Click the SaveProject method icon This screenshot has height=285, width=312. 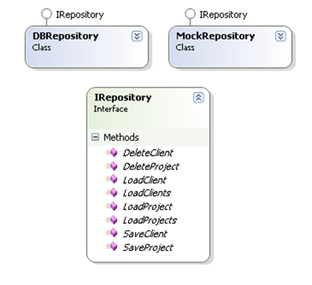(x=111, y=246)
